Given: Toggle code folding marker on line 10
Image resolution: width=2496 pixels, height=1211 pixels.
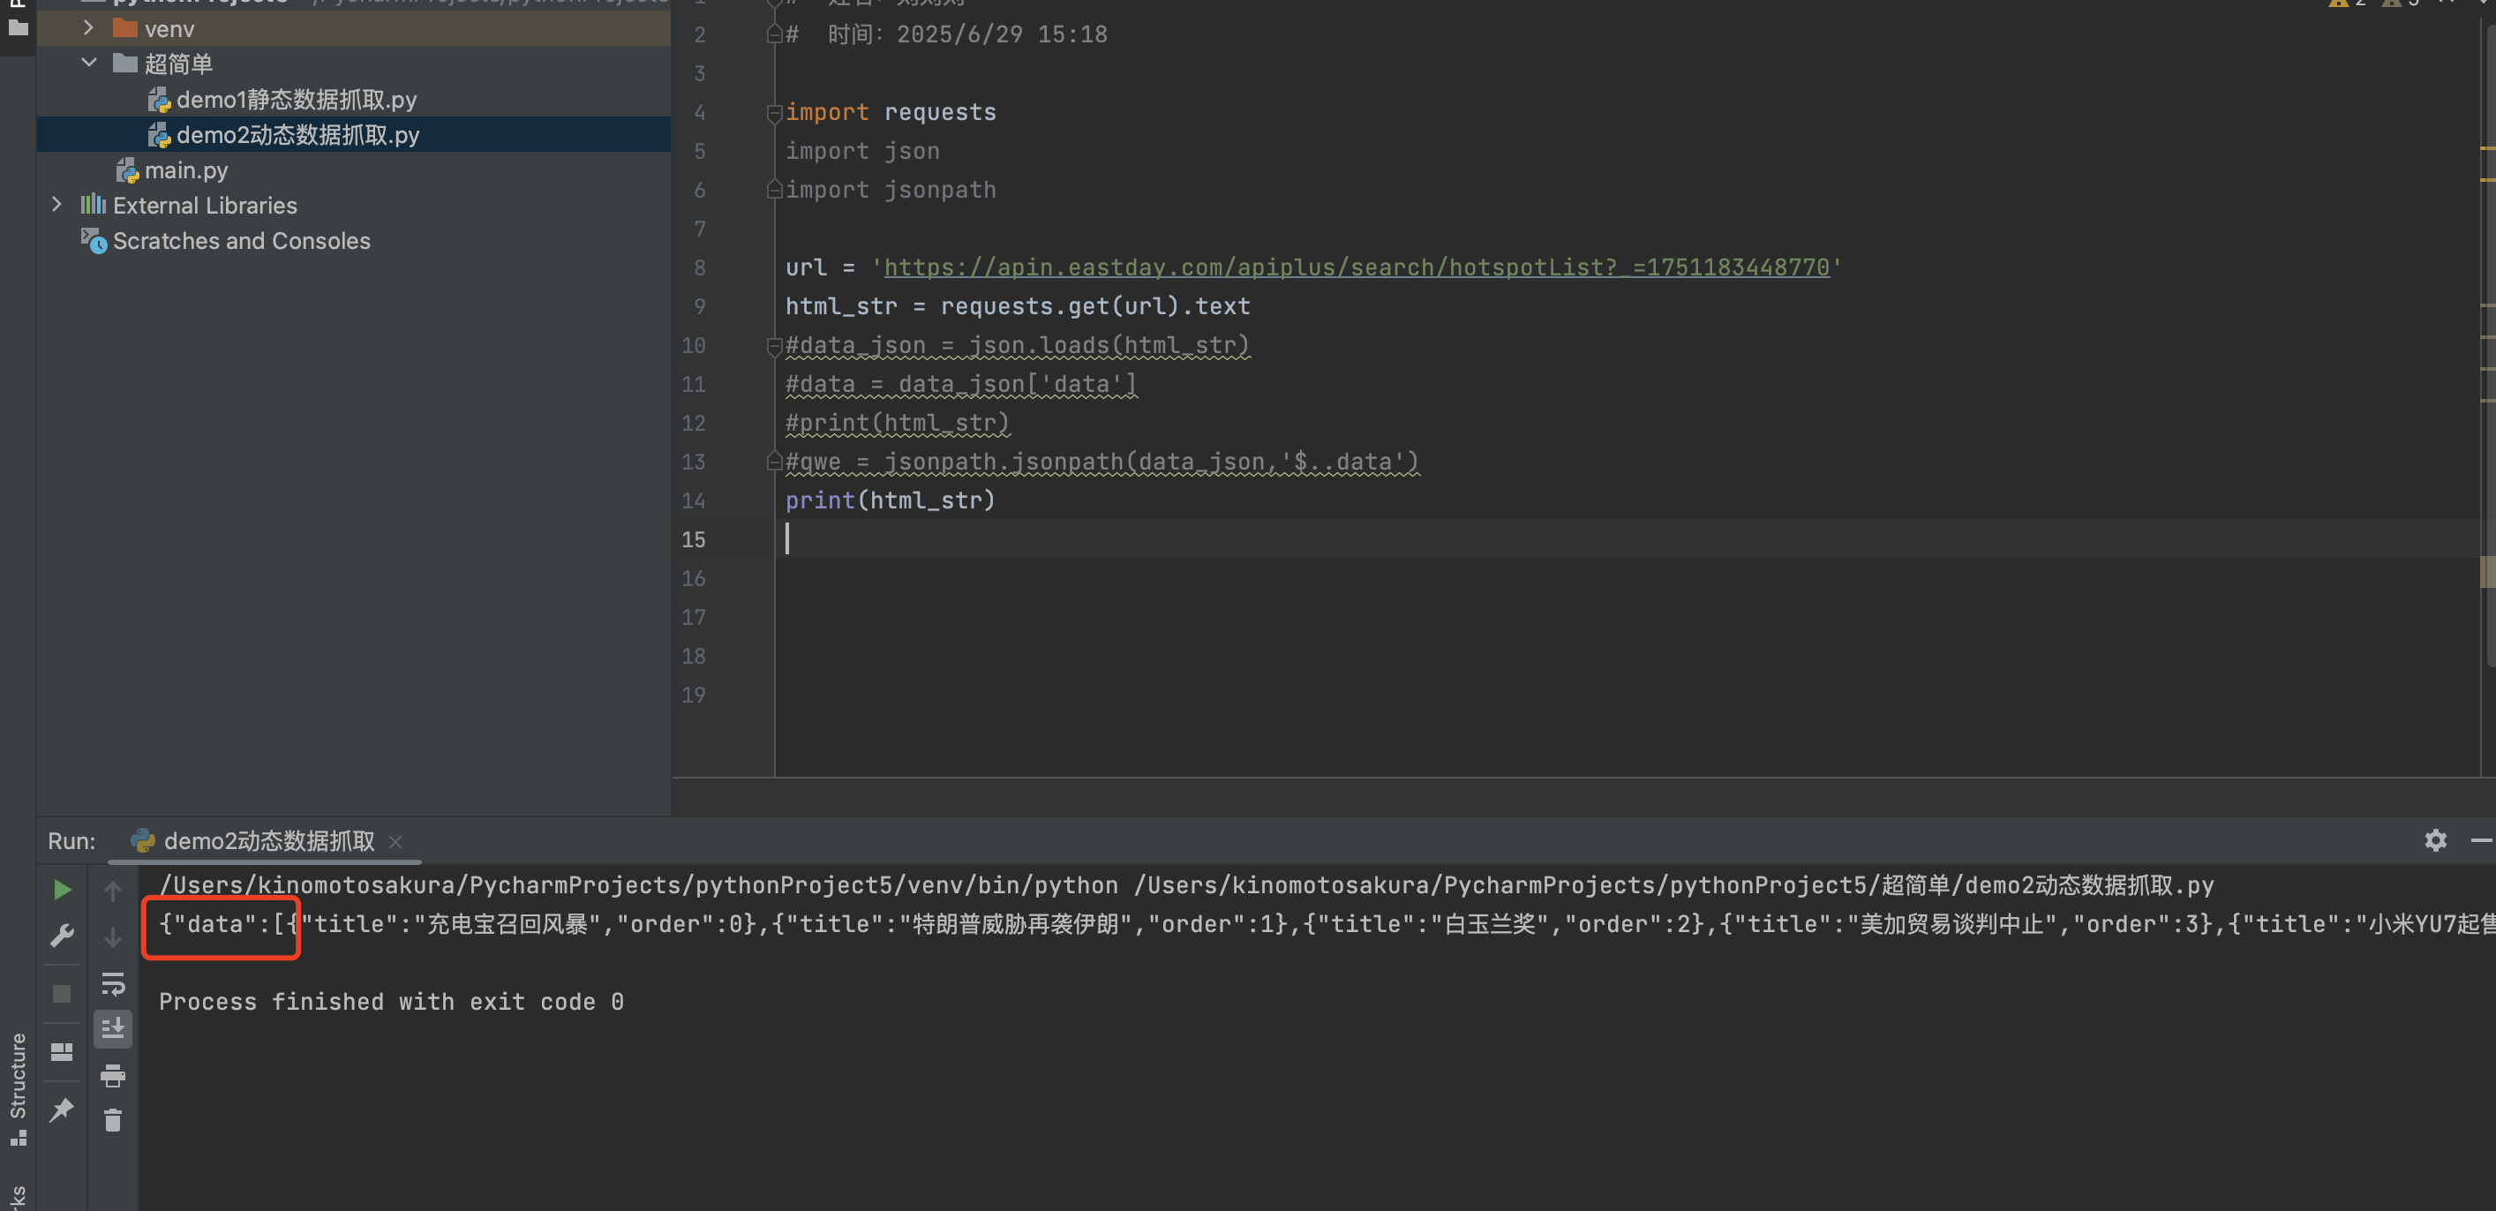Looking at the screenshot, I should 773,346.
